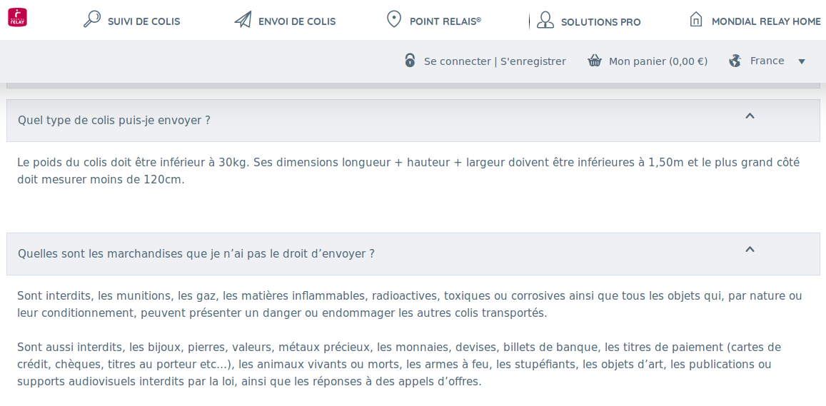Click the globe icon next to France
This screenshot has height=406, width=826.
click(735, 61)
